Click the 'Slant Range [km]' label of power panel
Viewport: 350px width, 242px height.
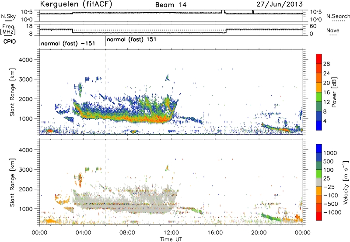tap(12, 92)
